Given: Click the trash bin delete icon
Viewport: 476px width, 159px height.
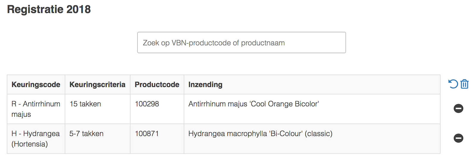Looking at the screenshot, I should (464, 84).
